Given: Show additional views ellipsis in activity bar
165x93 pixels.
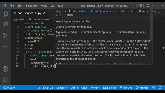Looking at the screenshot, I should 5,46.
